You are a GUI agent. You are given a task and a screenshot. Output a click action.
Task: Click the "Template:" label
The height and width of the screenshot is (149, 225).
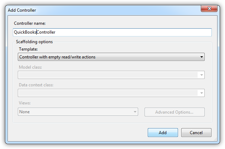tap(28, 49)
